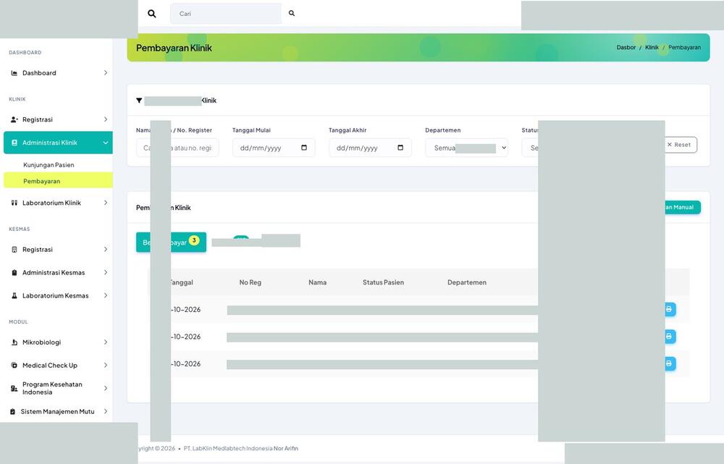This screenshot has width=724, height=464.
Task: Switch to the Belum Bayar tab
Action: (172, 242)
